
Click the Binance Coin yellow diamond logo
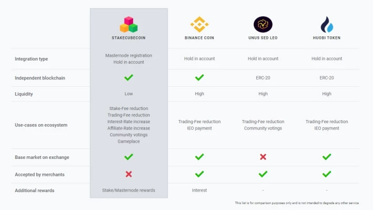click(x=199, y=24)
